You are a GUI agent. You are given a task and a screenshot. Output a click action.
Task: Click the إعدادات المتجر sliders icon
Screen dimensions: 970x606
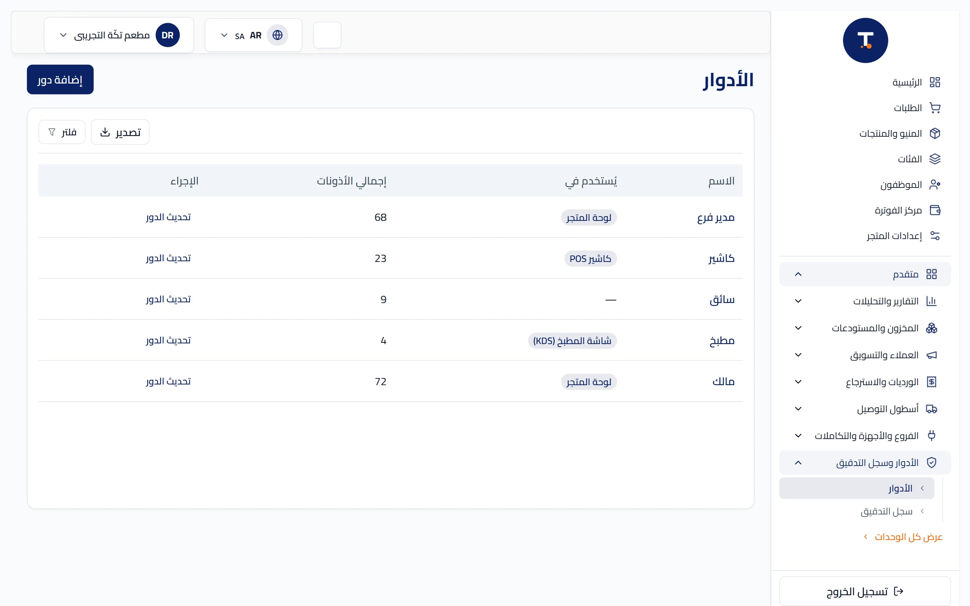coord(935,236)
